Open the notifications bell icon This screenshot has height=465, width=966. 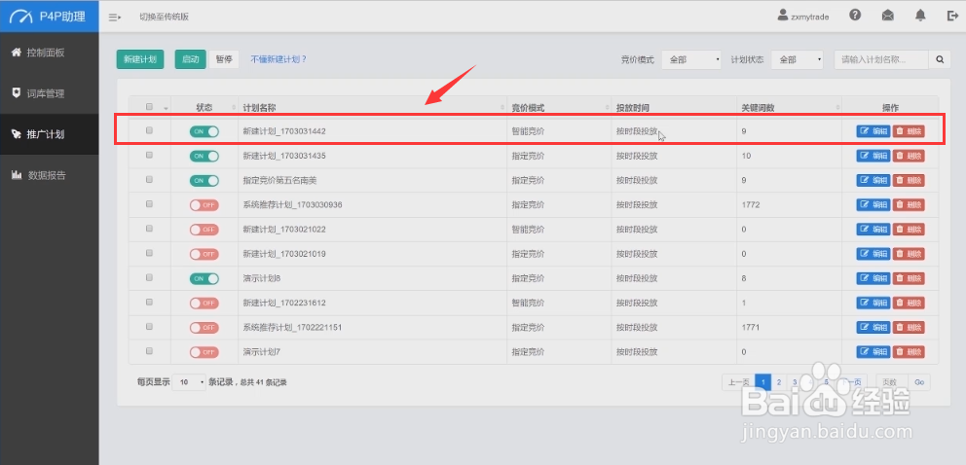coord(920,16)
